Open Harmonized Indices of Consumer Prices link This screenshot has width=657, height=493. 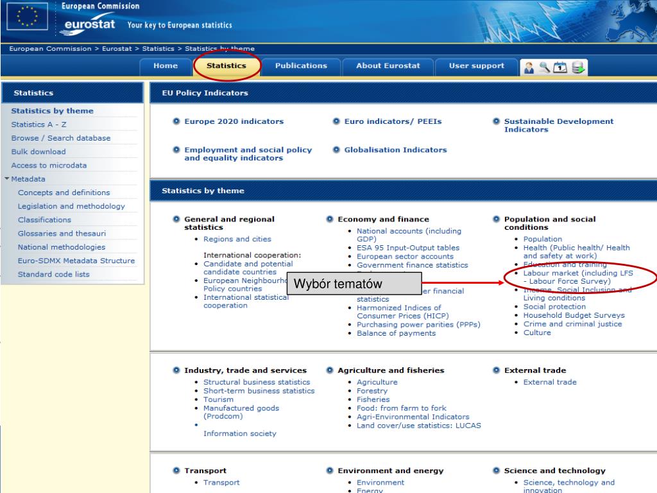(403, 312)
